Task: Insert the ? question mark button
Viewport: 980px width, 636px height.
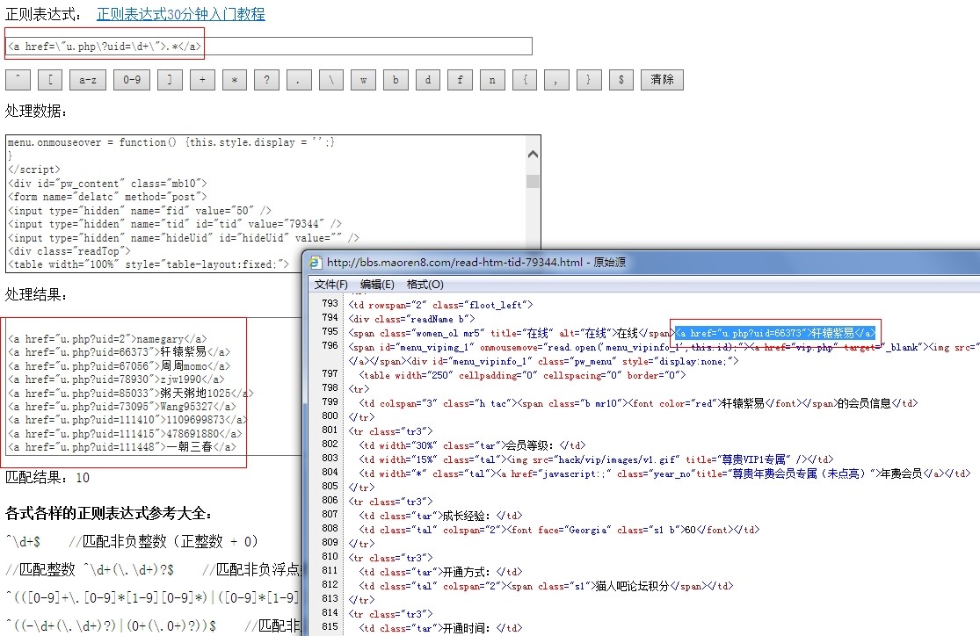Action: pyautogui.click(x=267, y=80)
